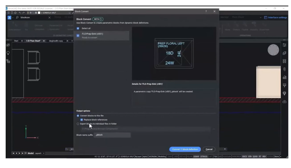Viewport: 291px width, 168px height.
Task: Open the Render panel balloon icon
Action: click(284, 93)
